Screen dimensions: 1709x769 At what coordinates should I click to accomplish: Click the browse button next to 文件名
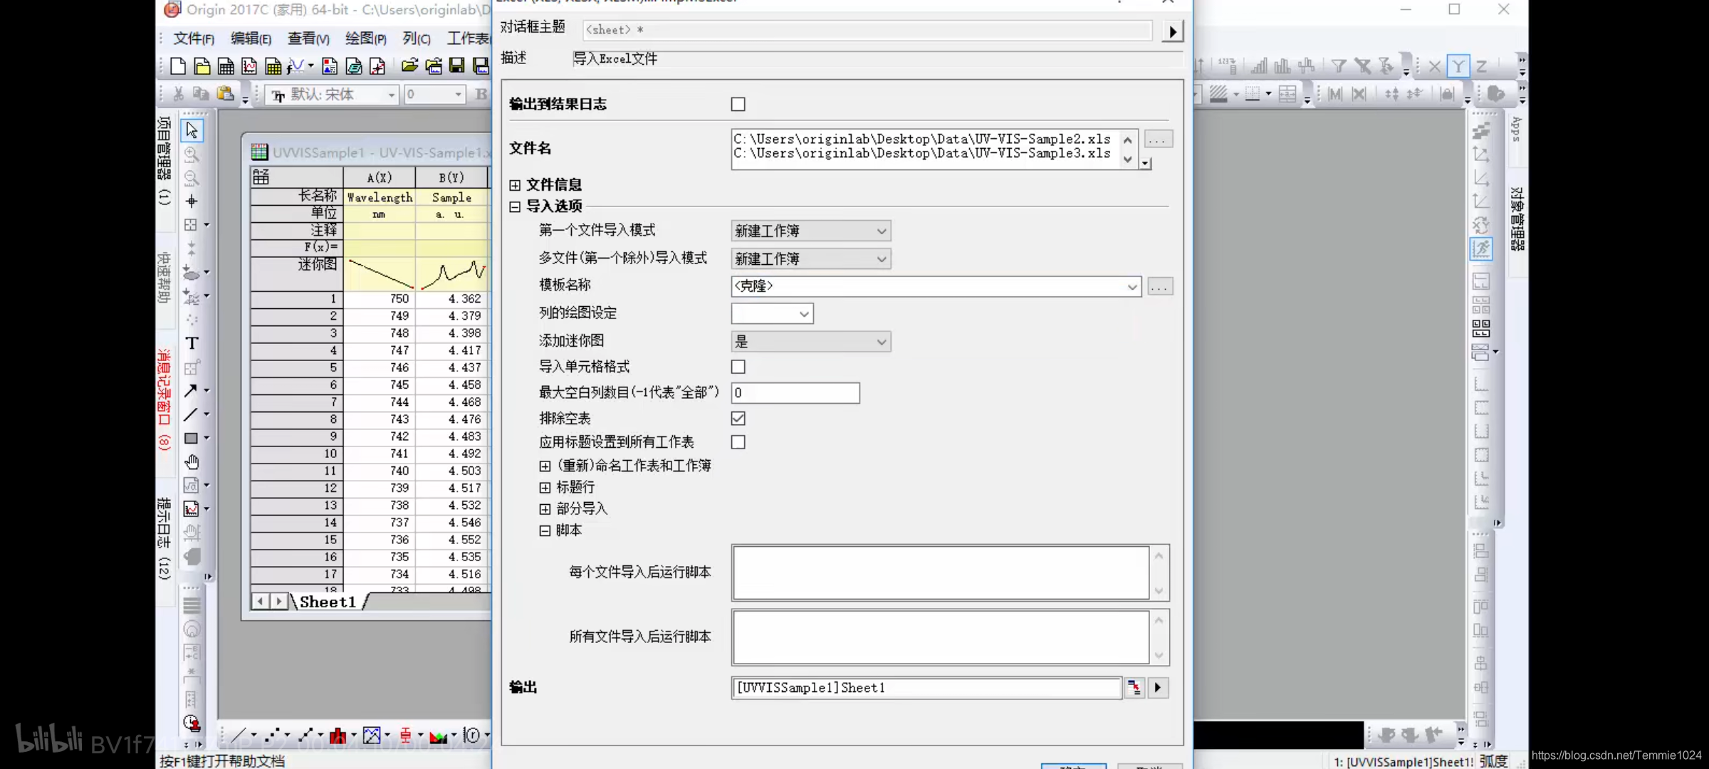1158,140
